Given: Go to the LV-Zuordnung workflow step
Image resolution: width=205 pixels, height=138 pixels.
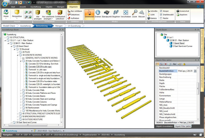Looking at the screenshot, I should (x=74, y=26).
